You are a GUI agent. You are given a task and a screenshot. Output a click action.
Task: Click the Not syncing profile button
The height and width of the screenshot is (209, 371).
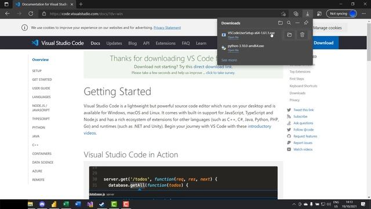tap(341, 14)
